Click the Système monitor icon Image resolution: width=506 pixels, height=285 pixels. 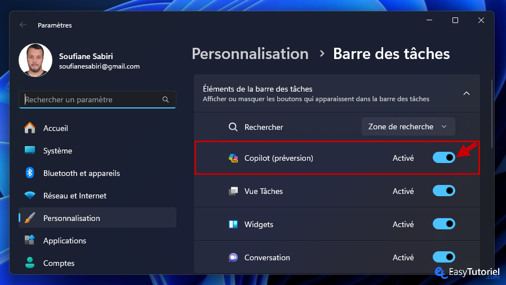[30, 151]
